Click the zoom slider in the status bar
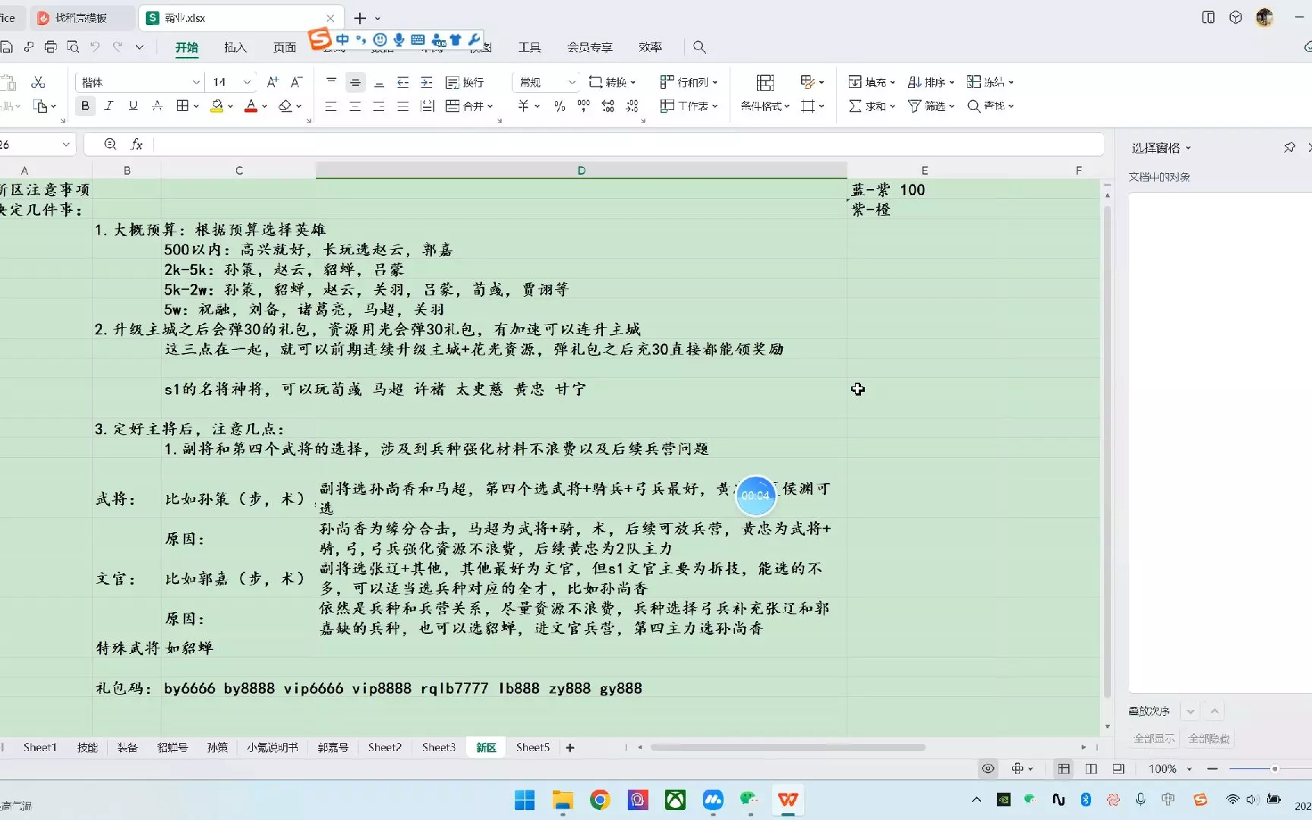 1275,769
